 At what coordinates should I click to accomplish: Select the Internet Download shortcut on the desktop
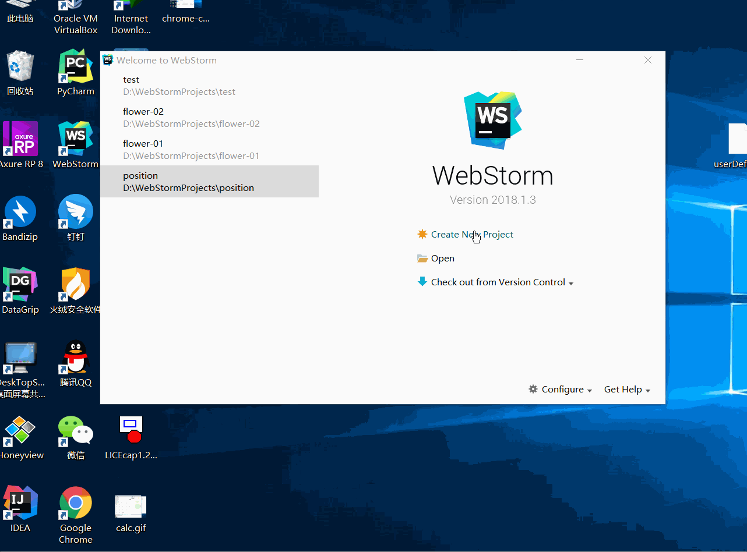131,16
